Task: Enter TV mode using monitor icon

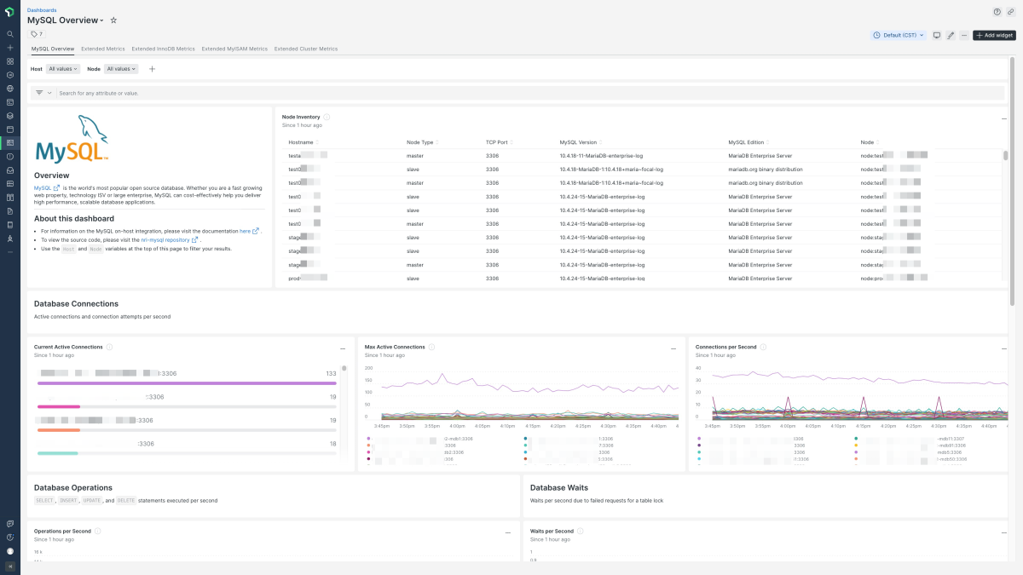Action: click(936, 35)
